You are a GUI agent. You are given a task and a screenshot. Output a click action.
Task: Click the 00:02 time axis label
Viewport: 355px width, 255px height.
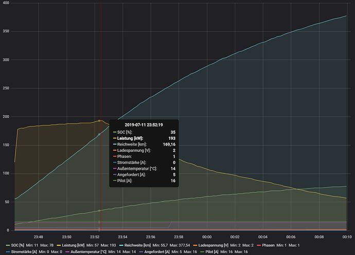[x=235, y=237]
